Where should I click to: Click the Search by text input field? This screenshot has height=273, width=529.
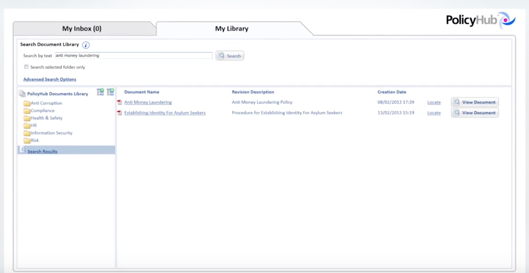134,55
